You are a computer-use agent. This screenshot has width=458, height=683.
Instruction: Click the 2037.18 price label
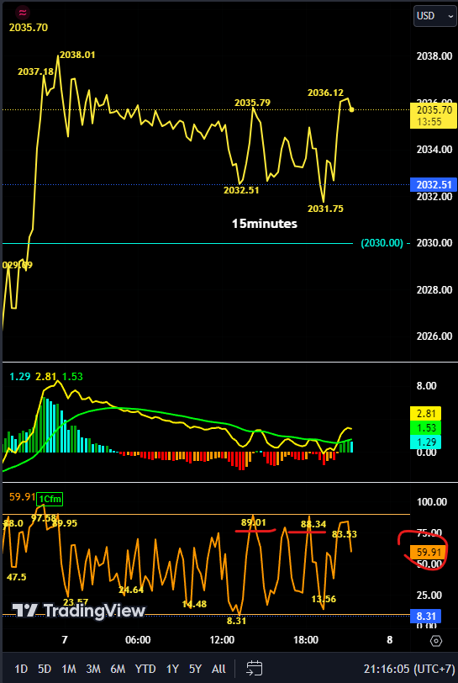[35, 71]
